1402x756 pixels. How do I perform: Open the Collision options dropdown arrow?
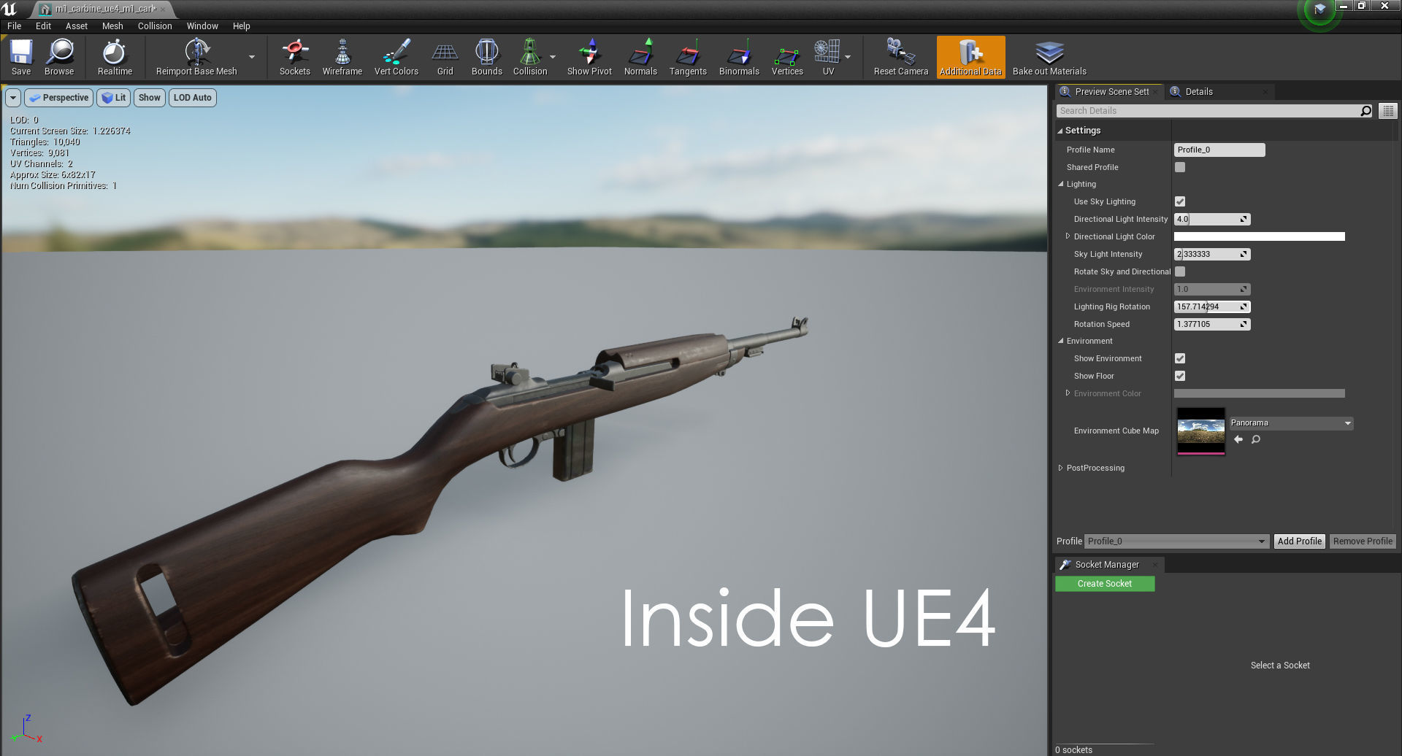pos(553,57)
